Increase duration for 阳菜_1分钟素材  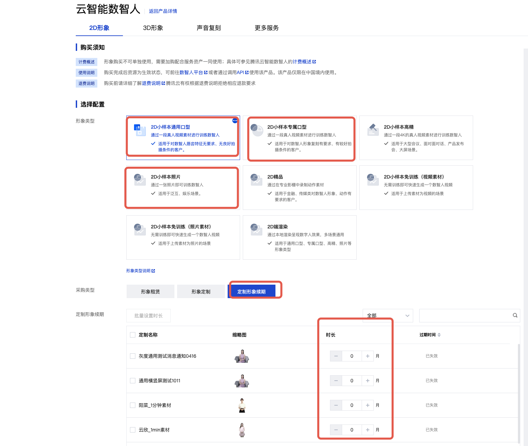click(x=368, y=405)
